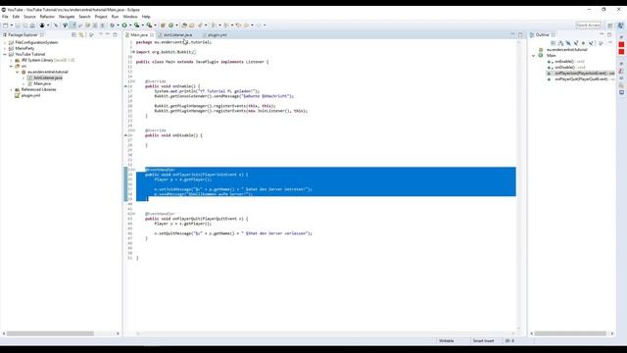Open the Navigate menu

pos(67,17)
